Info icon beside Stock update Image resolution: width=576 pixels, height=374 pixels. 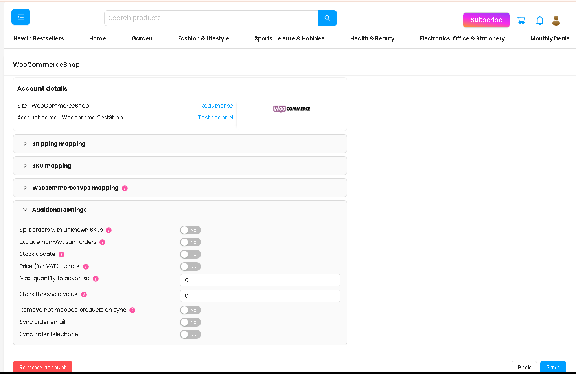(x=62, y=254)
